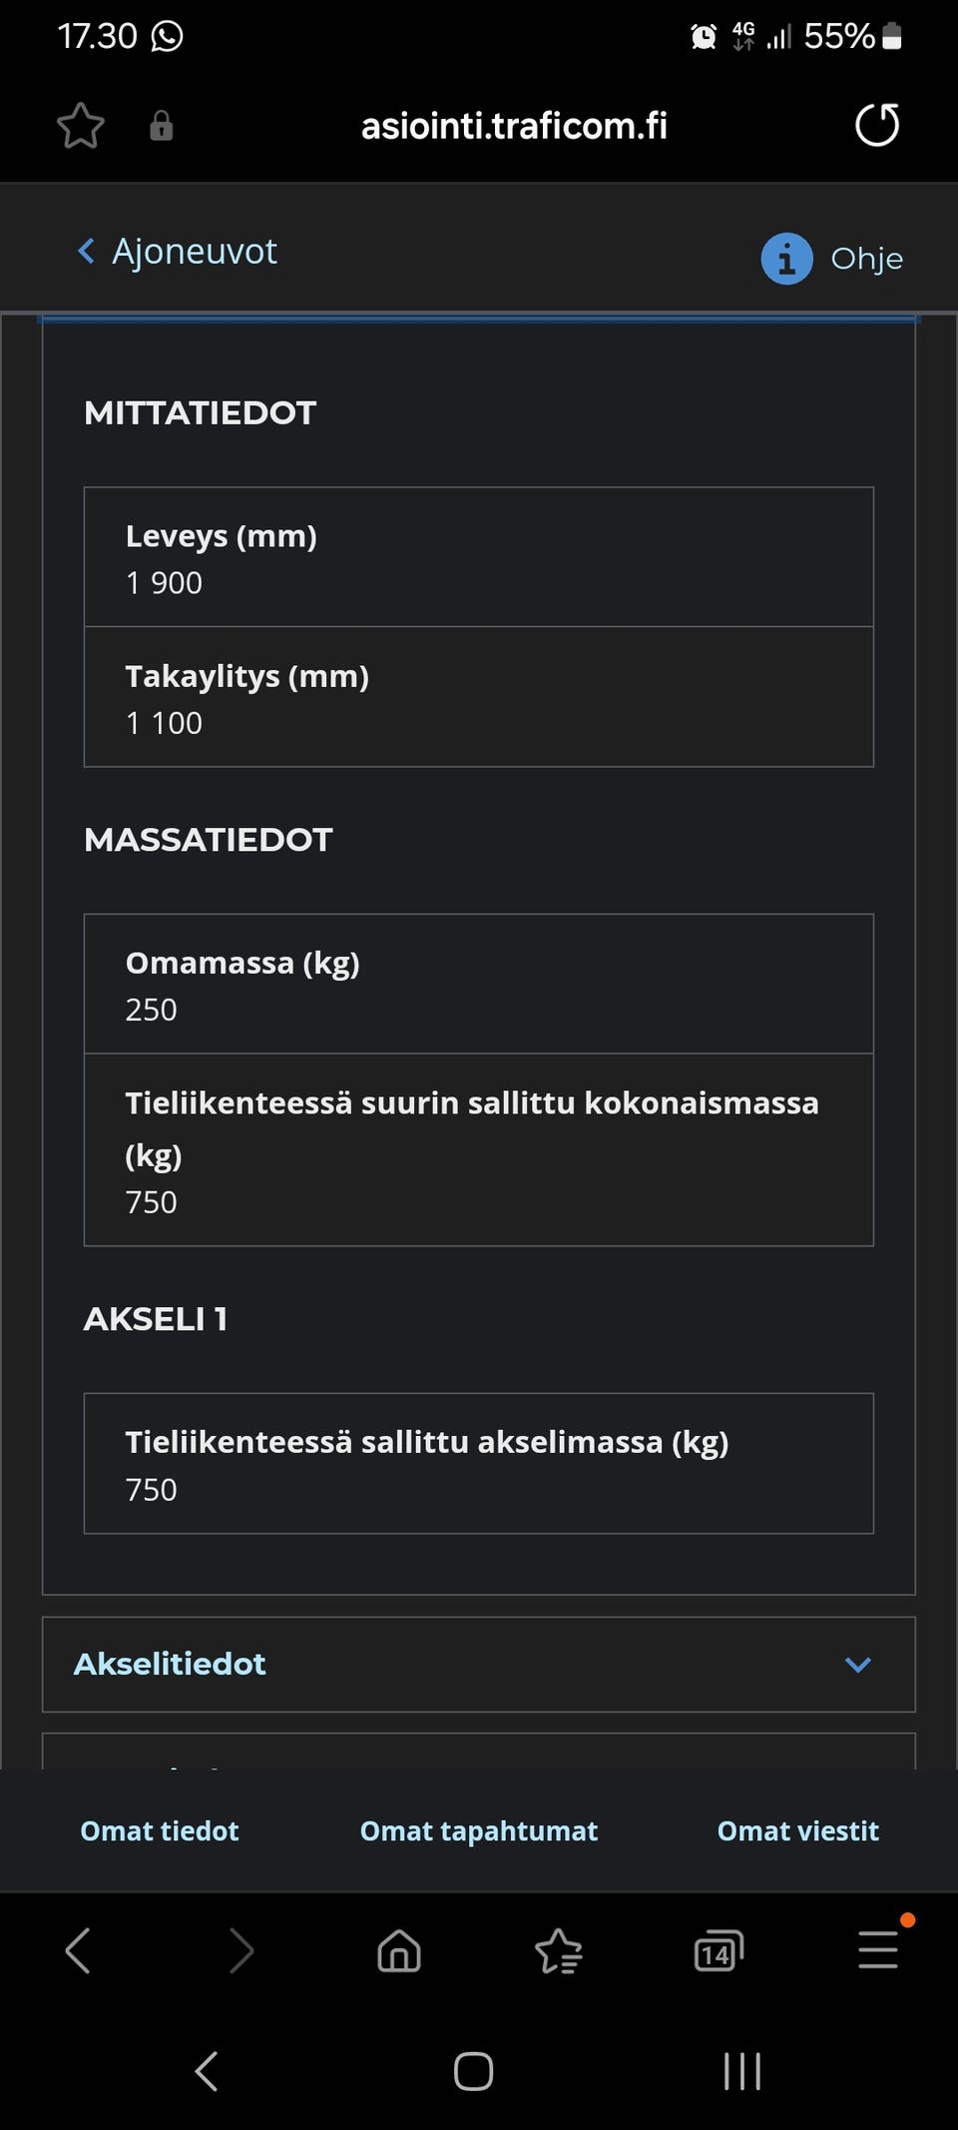
Task: Open Omat tiedot
Action: 159,1830
